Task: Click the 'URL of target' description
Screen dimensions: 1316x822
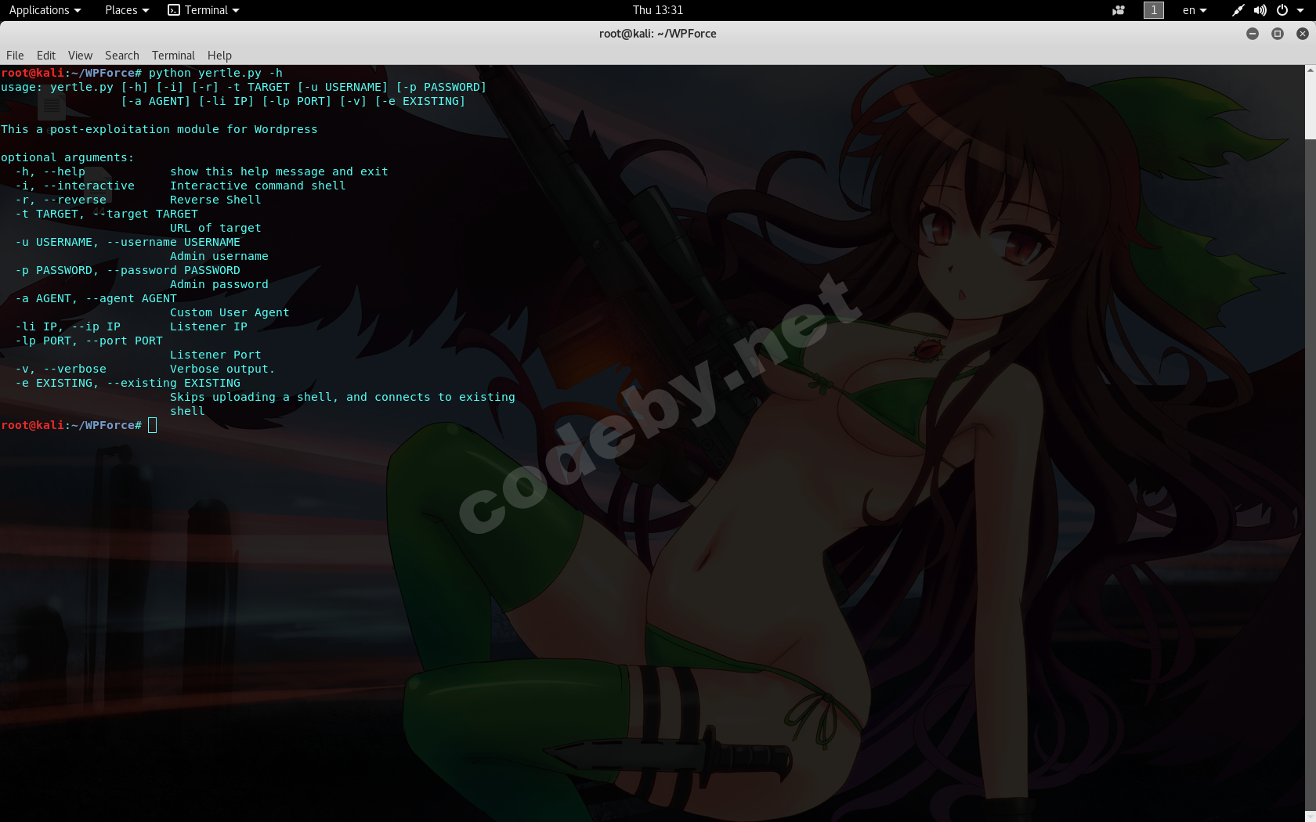Action: click(215, 228)
